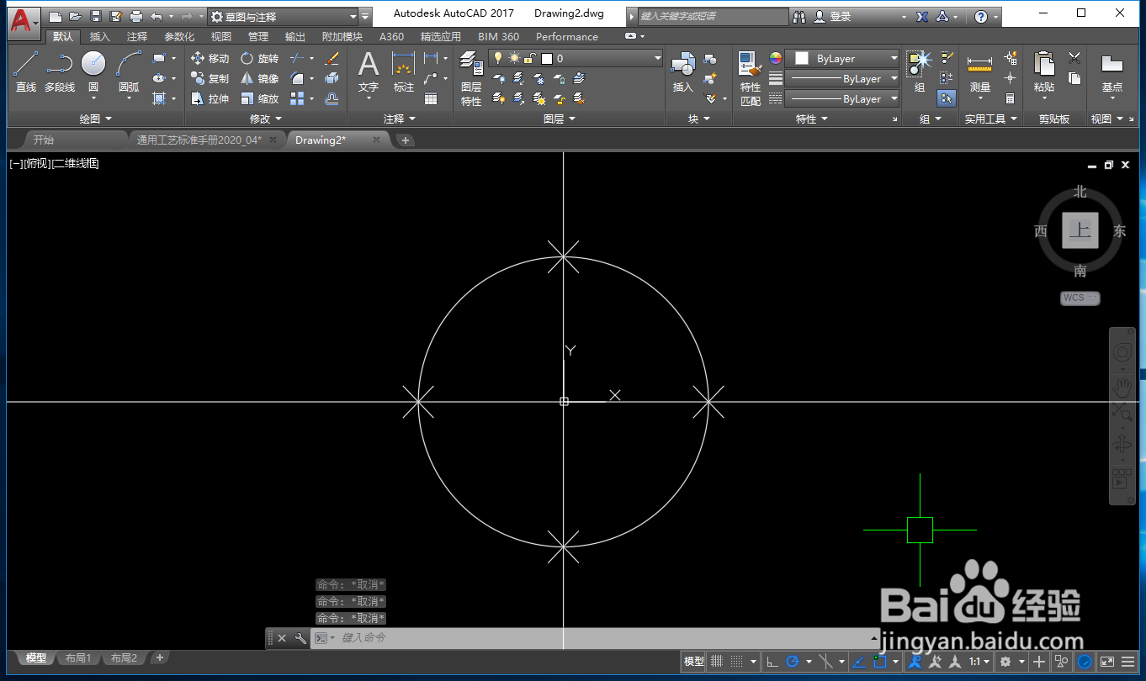Toggle the group selection highlighted button
This screenshot has height=681, width=1146.
click(x=947, y=98)
